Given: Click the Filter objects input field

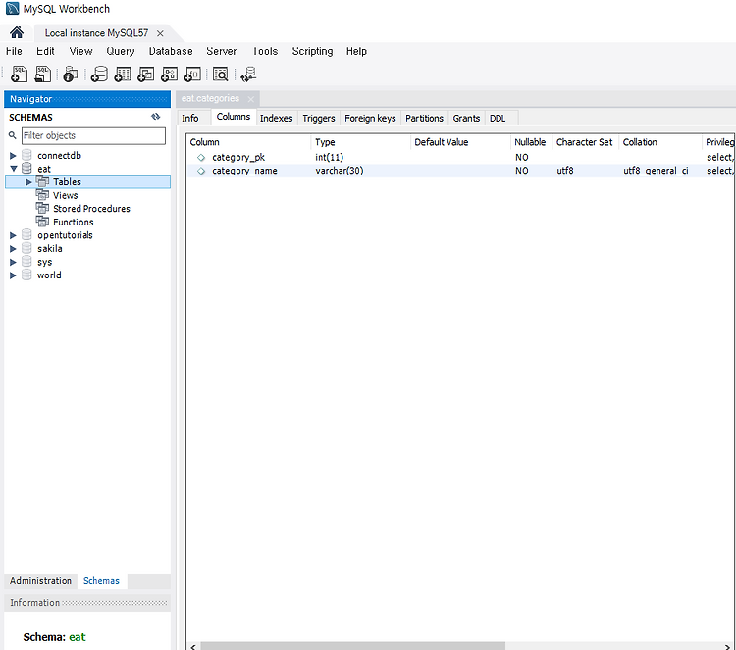Looking at the screenshot, I should (x=93, y=135).
